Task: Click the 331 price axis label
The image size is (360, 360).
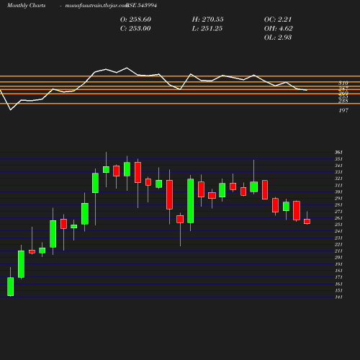Action: pos(338,172)
